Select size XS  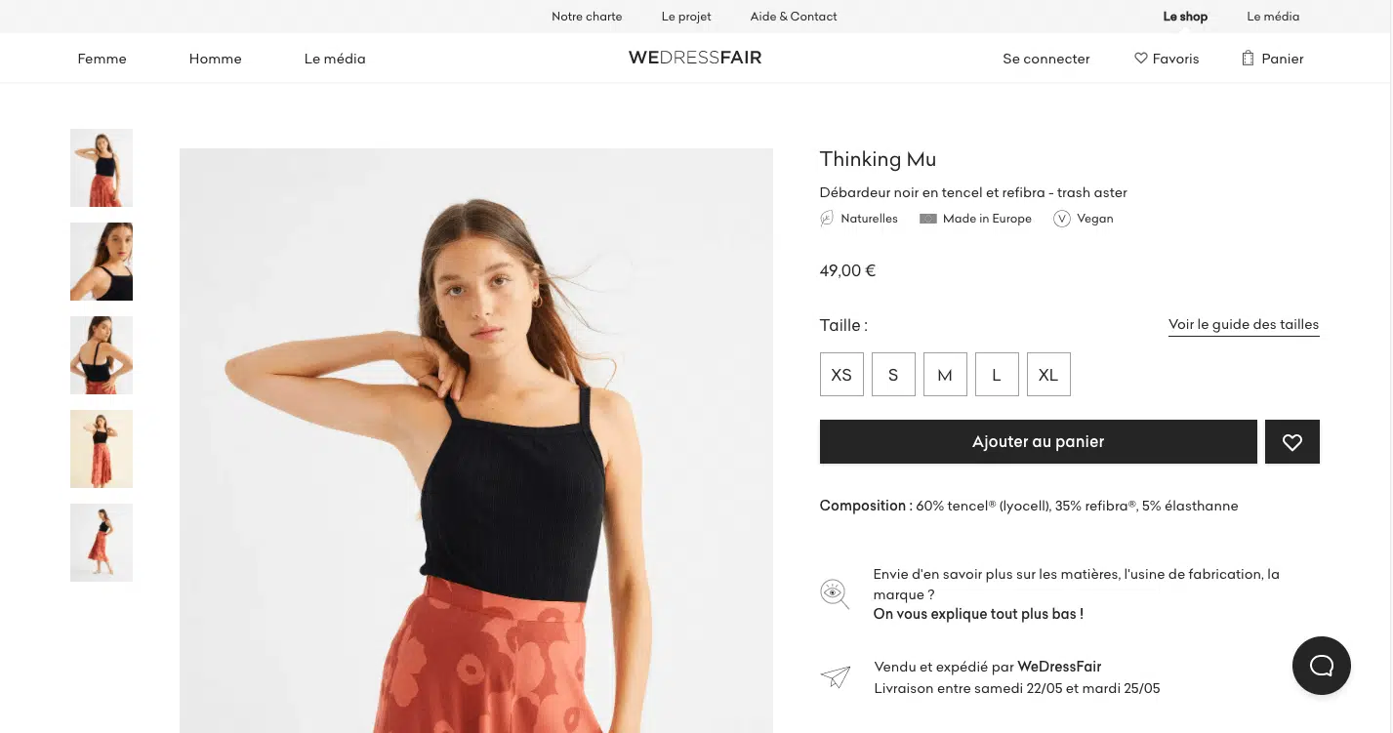[841, 375]
